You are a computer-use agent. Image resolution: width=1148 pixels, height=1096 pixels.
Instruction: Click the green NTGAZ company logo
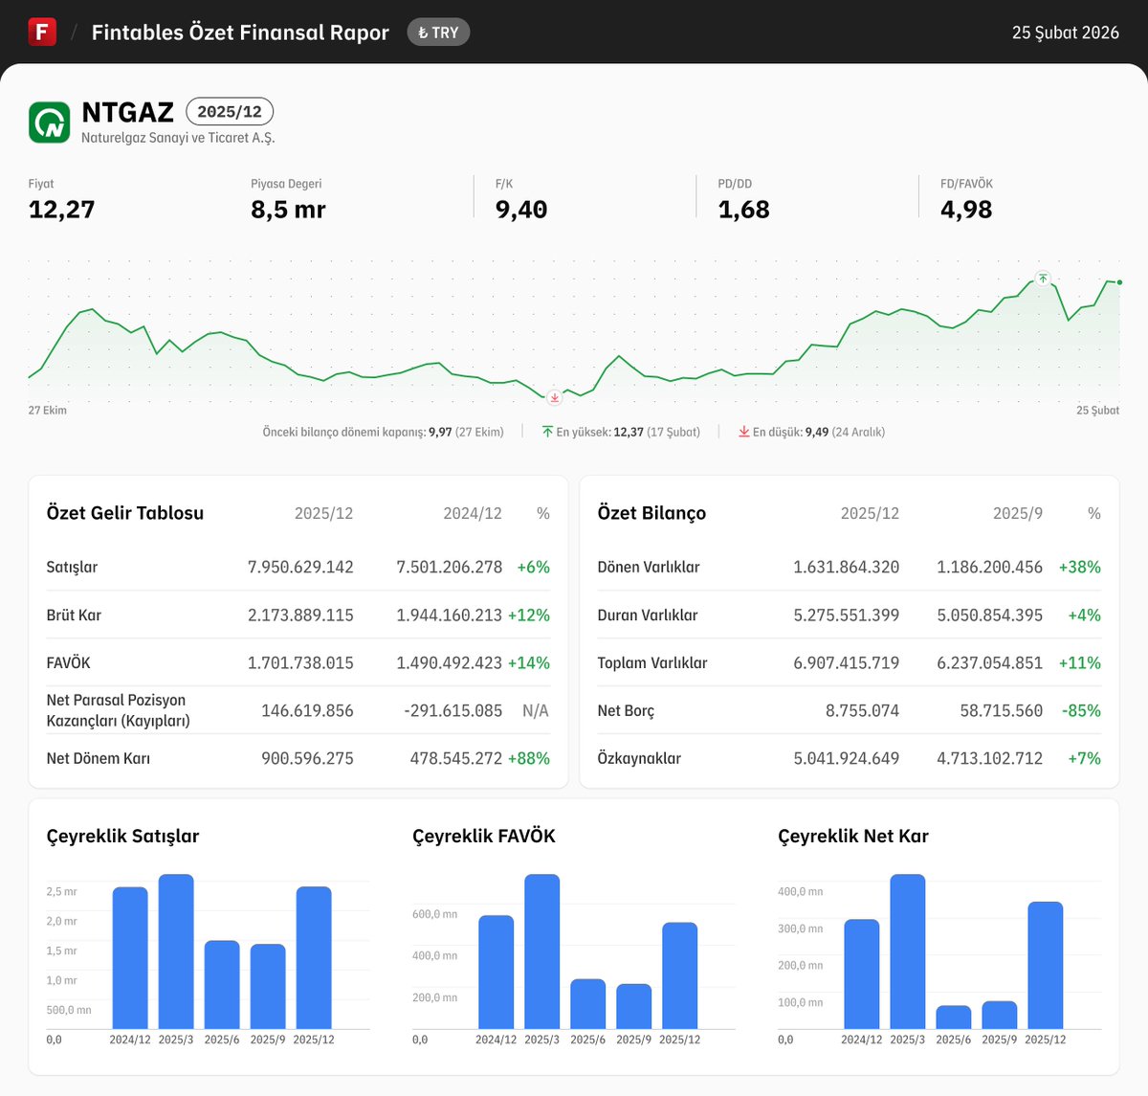(x=49, y=123)
